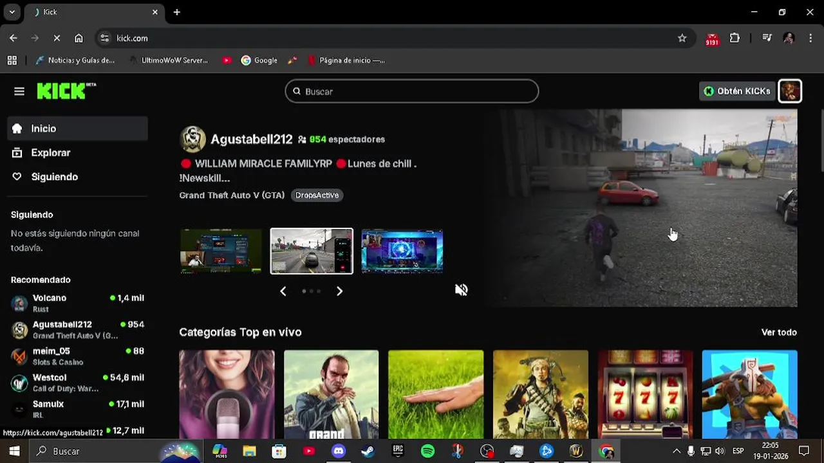Go back in browser history
The height and width of the screenshot is (463, 824).
14,38
